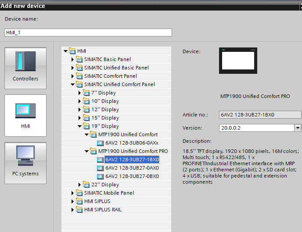Collapse SIMATIC Unified Comfort Panel folder

point(72,84)
